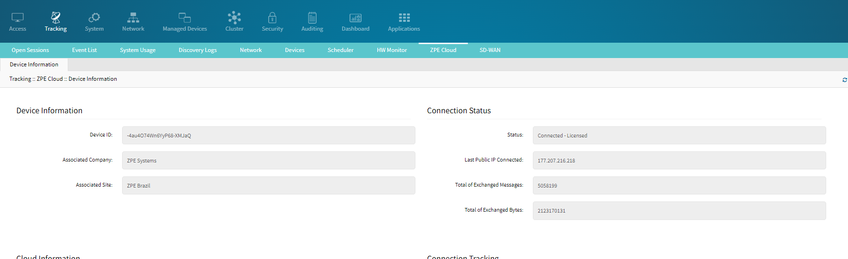Open Managed Devices icon
The height and width of the screenshot is (259, 848).
tap(185, 18)
